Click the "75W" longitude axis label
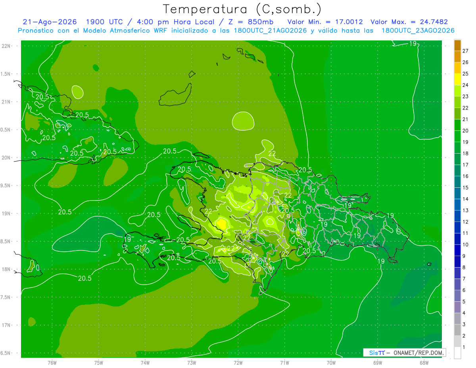476x368 pixels. tap(99, 362)
